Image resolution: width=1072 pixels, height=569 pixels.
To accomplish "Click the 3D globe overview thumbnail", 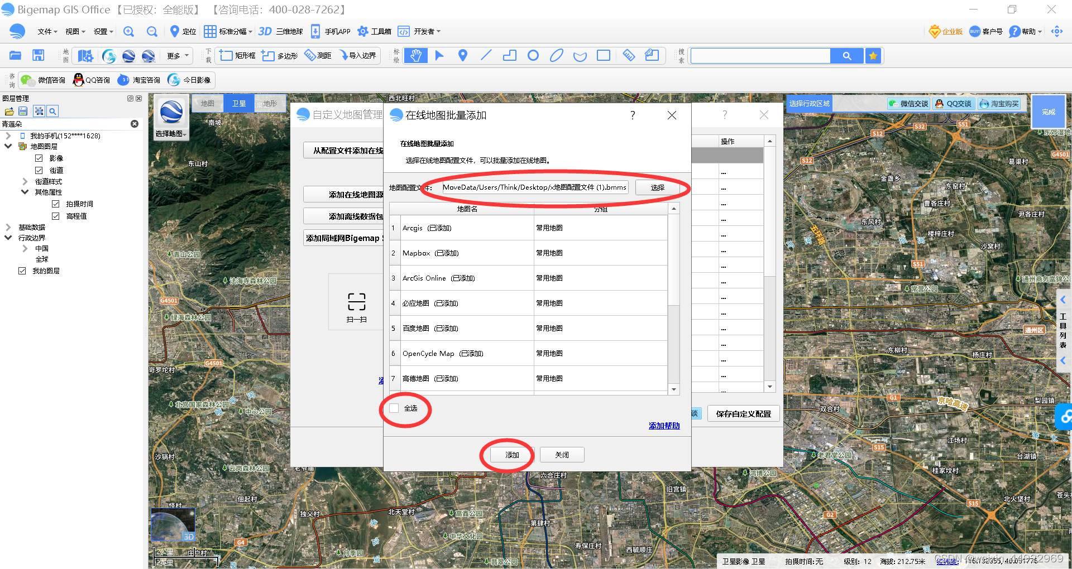I will click(x=173, y=524).
